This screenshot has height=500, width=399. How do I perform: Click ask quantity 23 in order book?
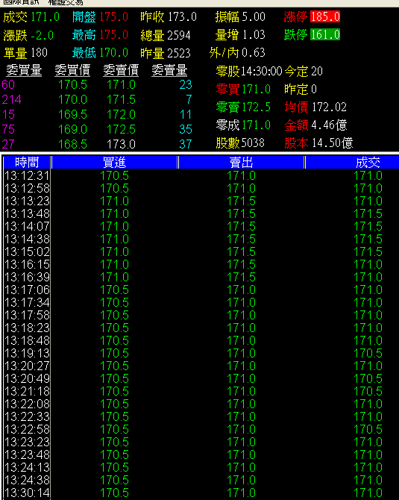(186, 84)
